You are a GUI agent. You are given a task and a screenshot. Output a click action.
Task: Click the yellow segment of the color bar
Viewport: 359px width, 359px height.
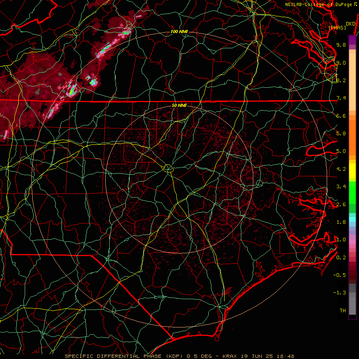(x=352, y=171)
